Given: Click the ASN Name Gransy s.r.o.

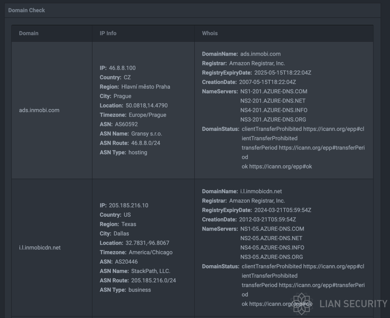Looking at the screenshot, I should (147, 134).
